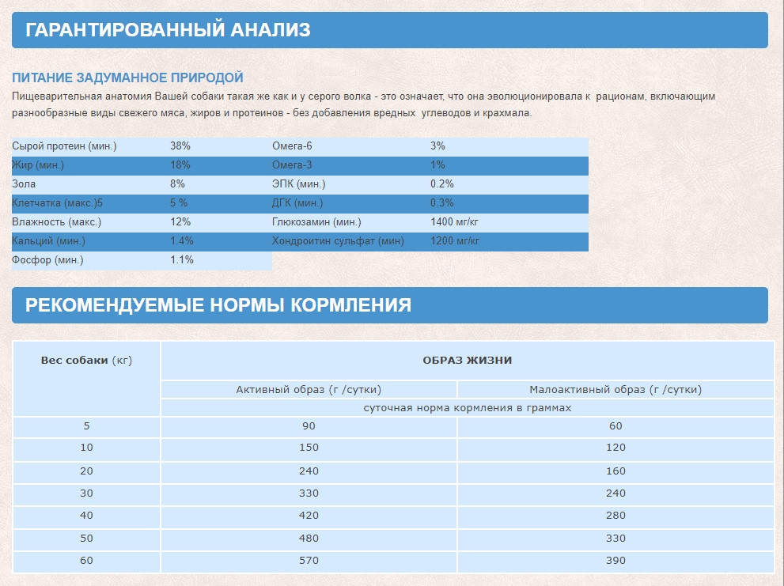Select the Фосфор (мин.) label
The image size is (784, 586).
point(47,260)
